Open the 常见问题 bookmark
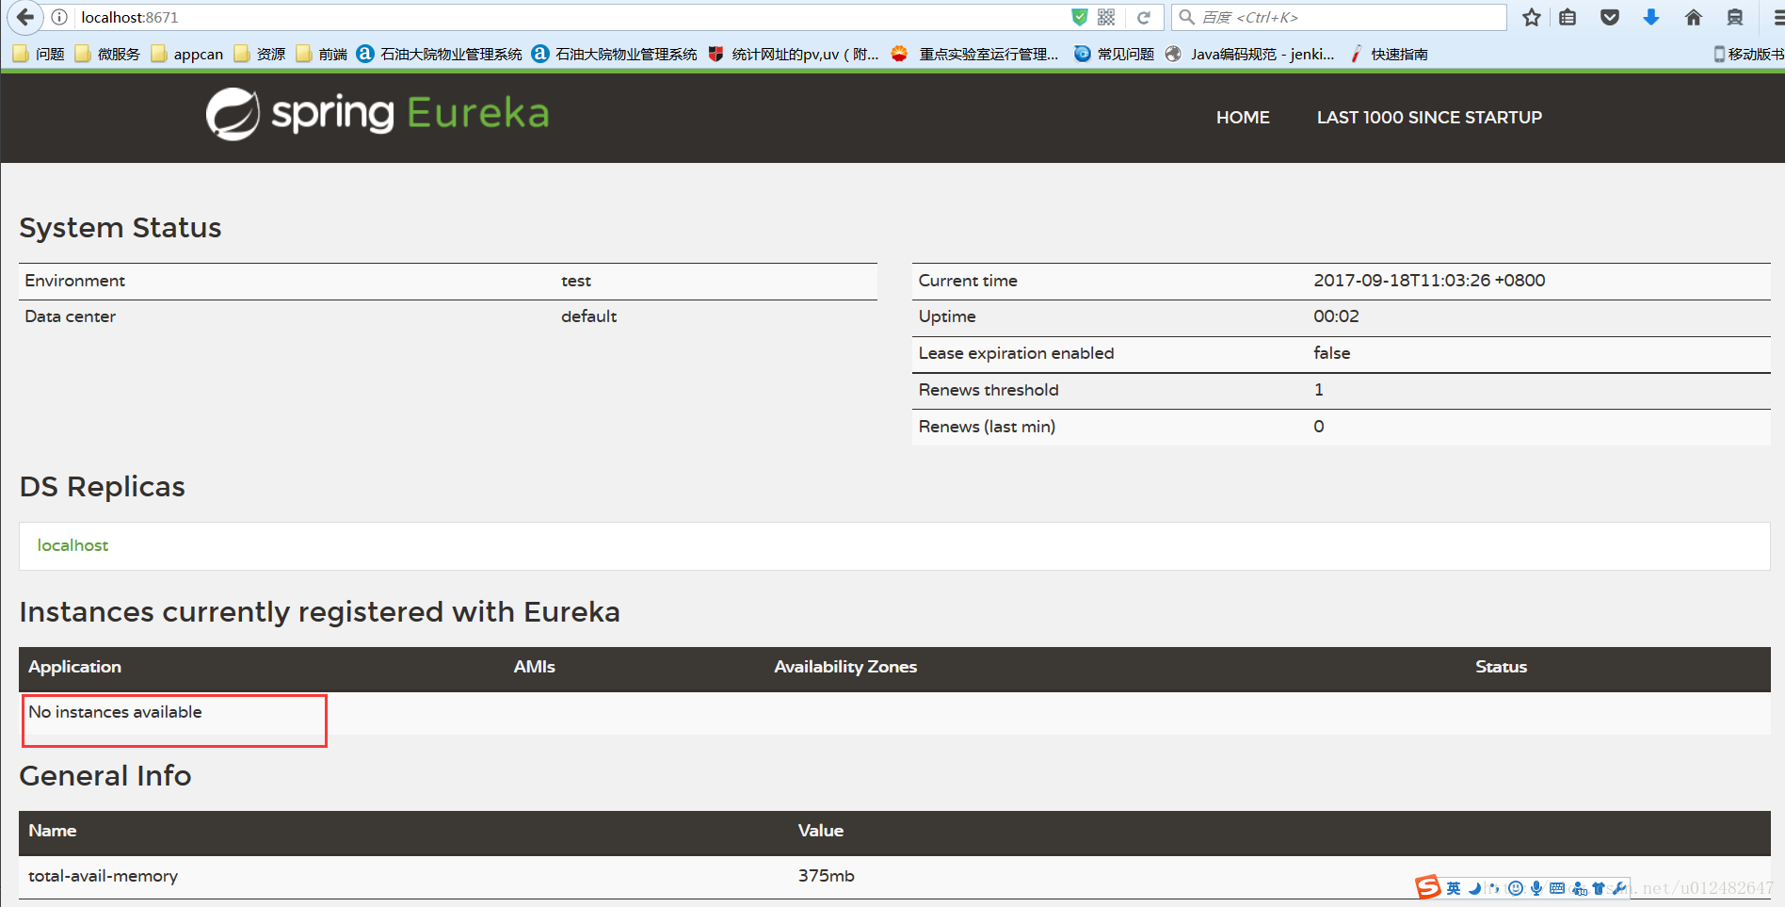Image resolution: width=1785 pixels, height=907 pixels. coord(1115,54)
